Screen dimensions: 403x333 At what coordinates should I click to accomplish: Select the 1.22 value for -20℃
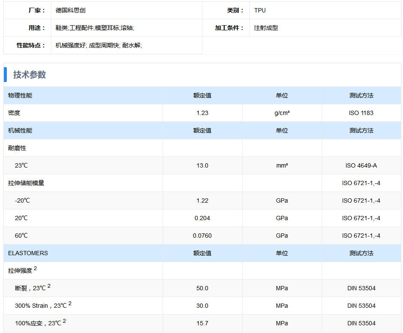coord(202,200)
